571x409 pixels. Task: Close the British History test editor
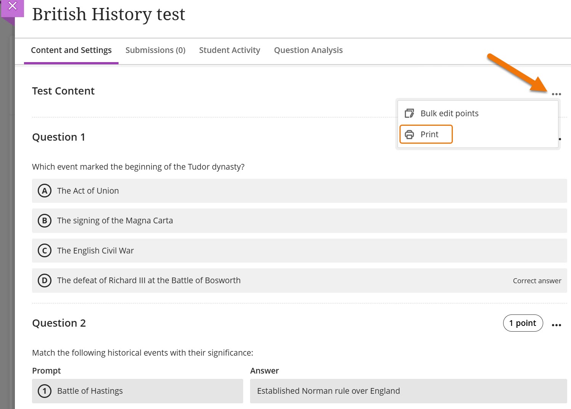(x=12, y=6)
